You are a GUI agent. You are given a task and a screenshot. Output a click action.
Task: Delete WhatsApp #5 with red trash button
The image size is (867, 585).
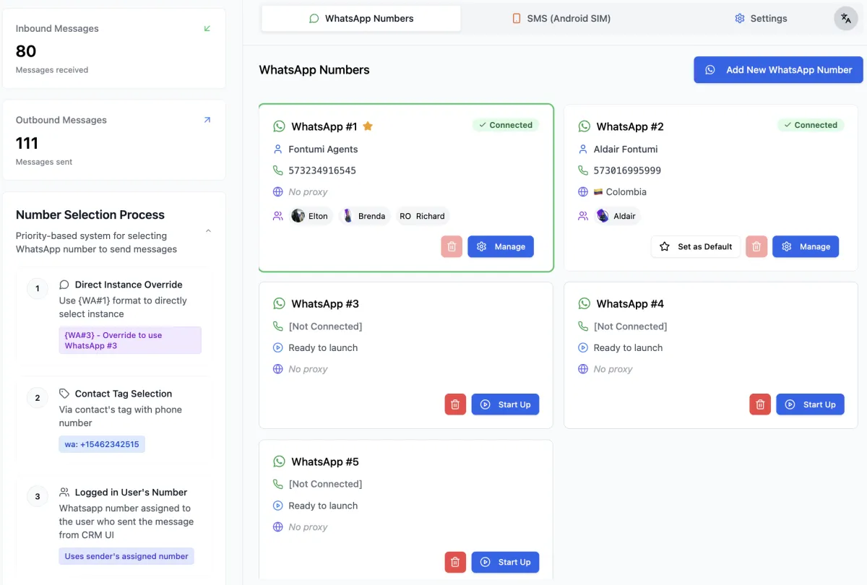click(455, 562)
